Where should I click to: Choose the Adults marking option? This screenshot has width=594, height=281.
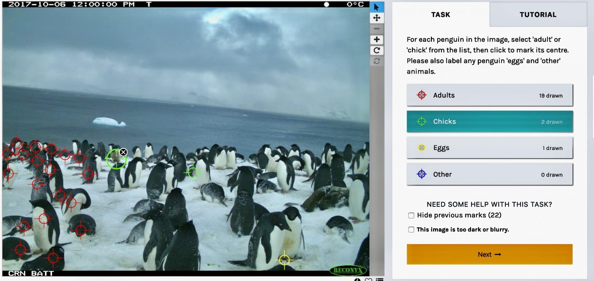[x=490, y=95]
